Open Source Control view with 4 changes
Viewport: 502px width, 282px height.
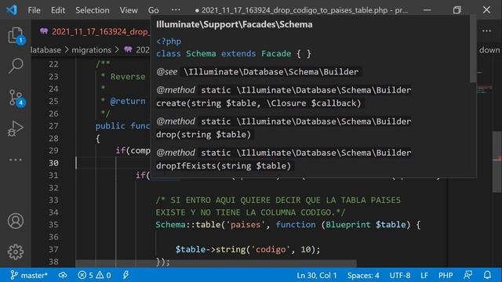(16, 97)
